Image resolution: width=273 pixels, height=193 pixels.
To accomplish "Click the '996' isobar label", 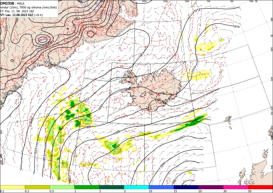I will coord(174,181).
